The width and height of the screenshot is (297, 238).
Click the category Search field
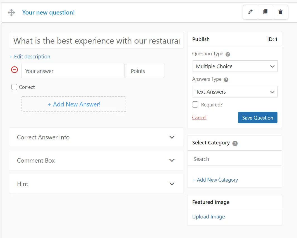(234, 159)
